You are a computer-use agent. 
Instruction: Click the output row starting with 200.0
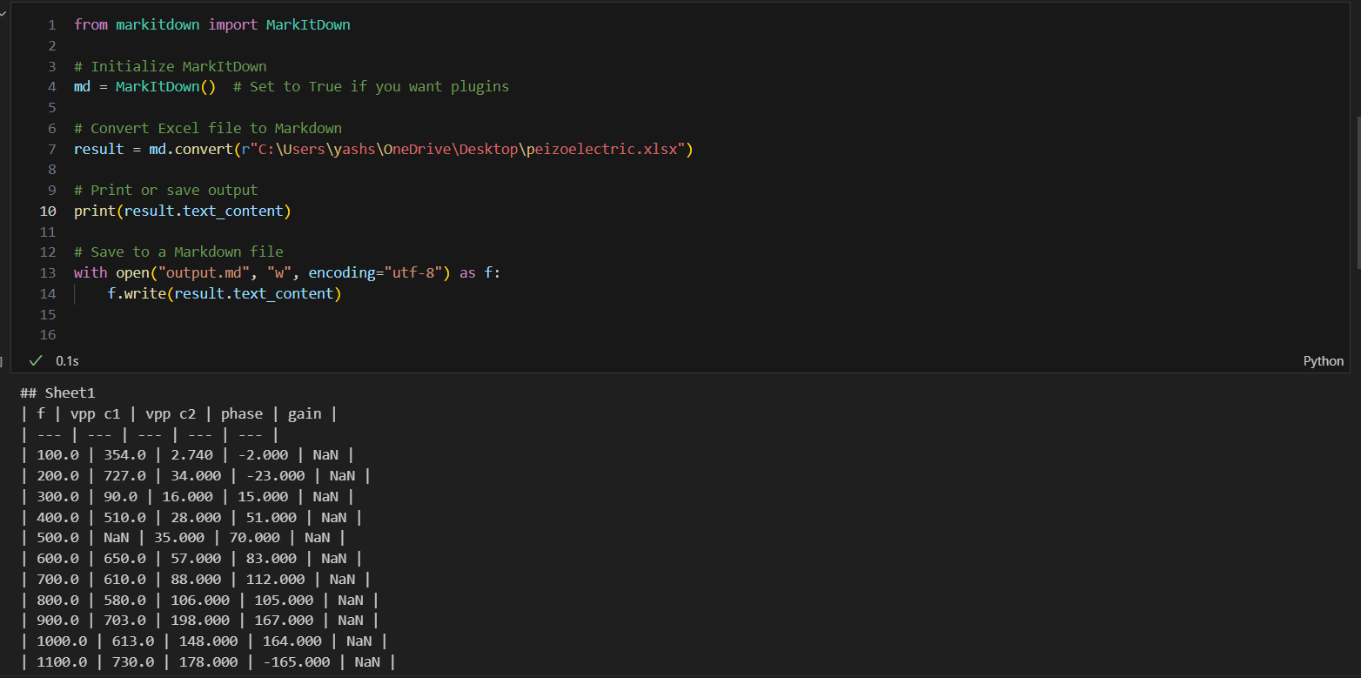195,476
